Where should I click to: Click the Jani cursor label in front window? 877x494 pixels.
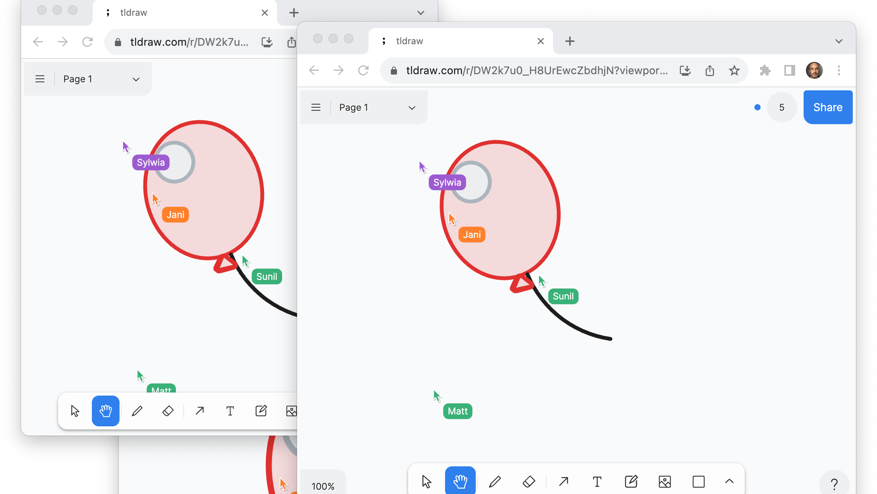(x=472, y=235)
